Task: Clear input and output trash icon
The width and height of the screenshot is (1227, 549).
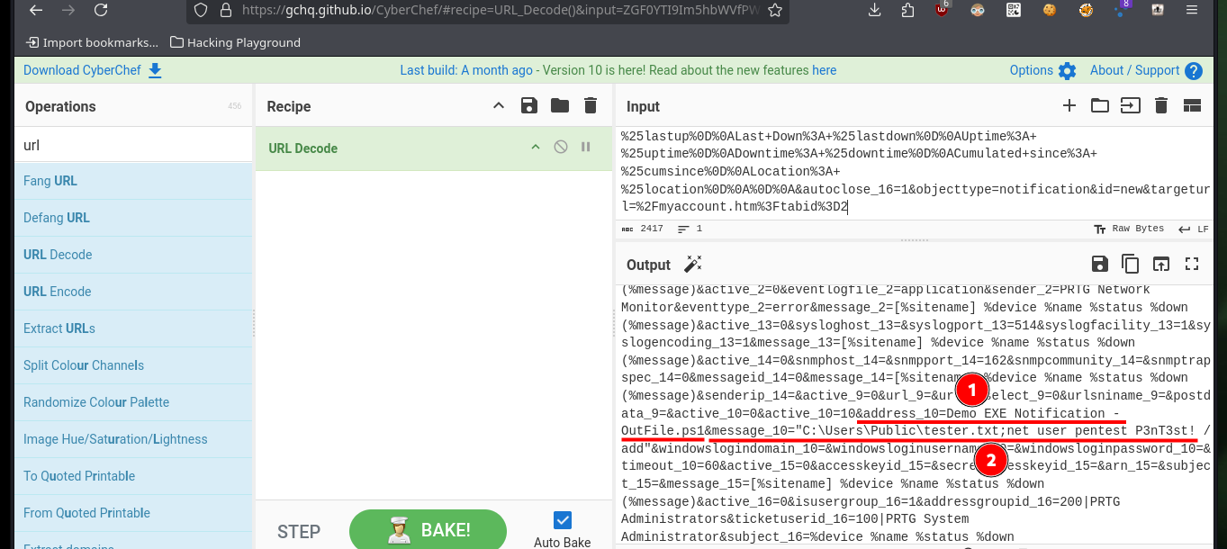Action: tap(1161, 105)
